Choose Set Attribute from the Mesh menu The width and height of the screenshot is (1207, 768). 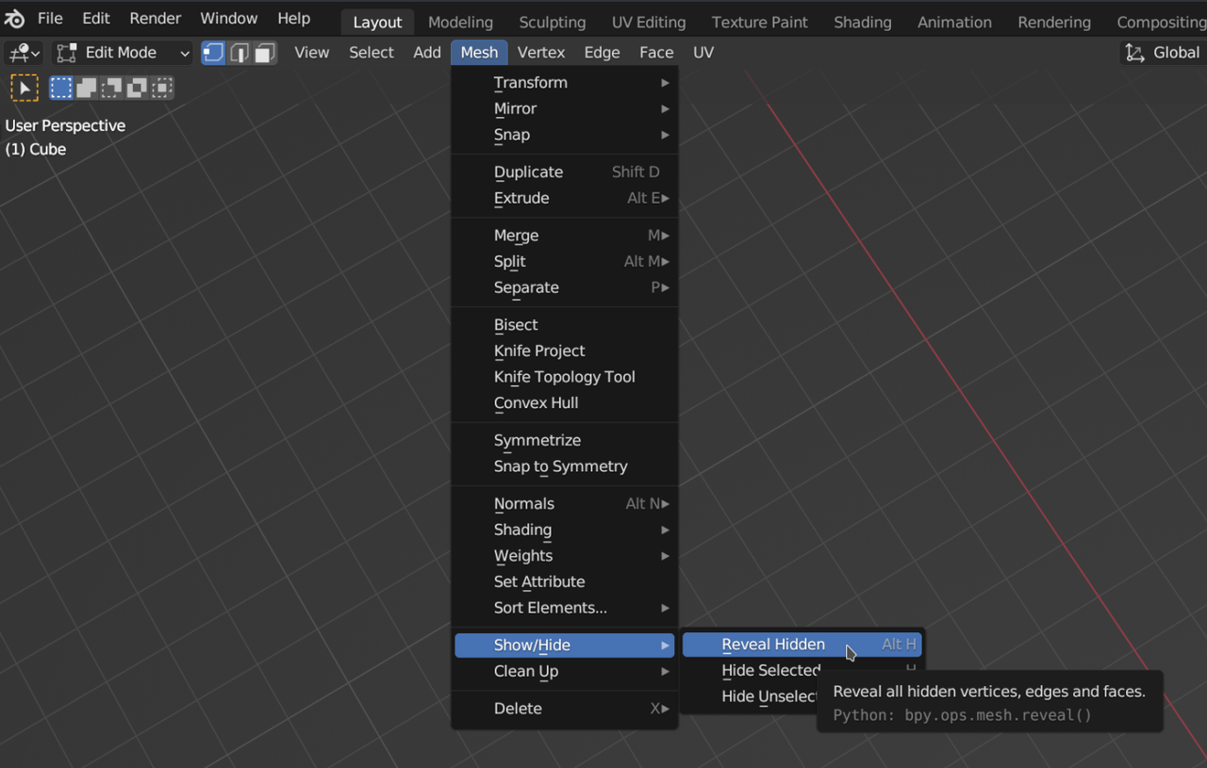pos(565,582)
